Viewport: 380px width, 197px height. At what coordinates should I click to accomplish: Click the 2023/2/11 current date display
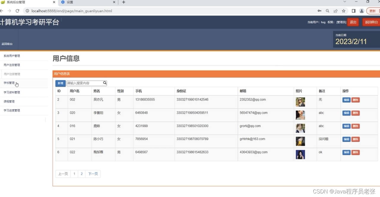pyautogui.click(x=351, y=42)
